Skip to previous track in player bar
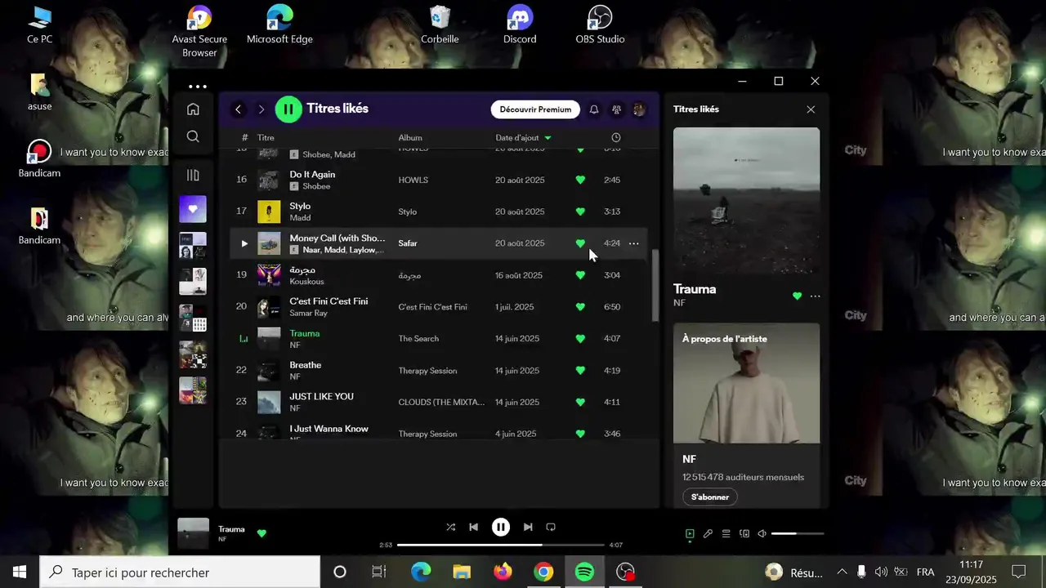The image size is (1046, 588). click(x=473, y=528)
